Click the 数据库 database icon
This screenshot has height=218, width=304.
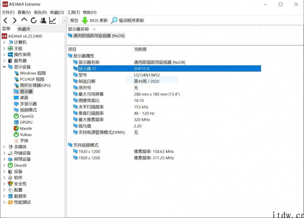point(10,196)
